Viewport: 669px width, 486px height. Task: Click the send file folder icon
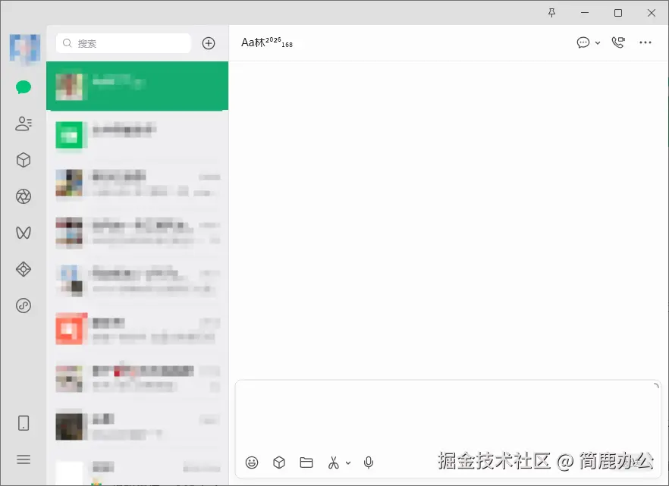click(x=306, y=462)
